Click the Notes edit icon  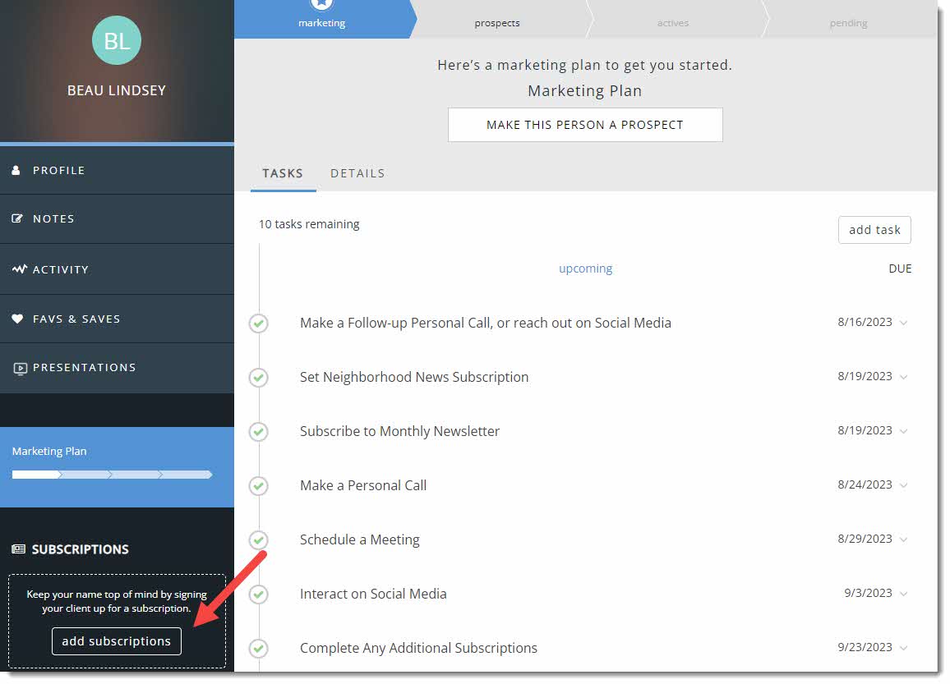click(x=17, y=219)
